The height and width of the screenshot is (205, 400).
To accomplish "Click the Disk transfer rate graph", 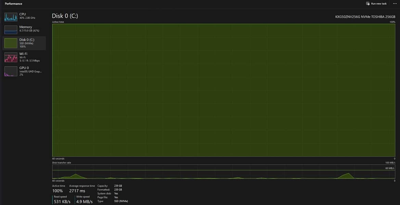I will (x=224, y=172).
